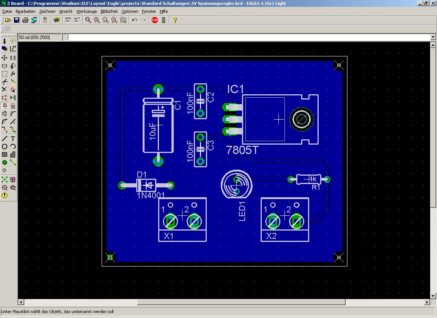Viewport: 437px width, 318px height.
Task: Select the Paste tool
Action: 13,82
